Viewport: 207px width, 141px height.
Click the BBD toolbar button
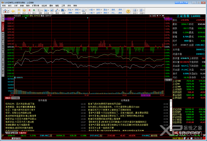coord(70,13)
